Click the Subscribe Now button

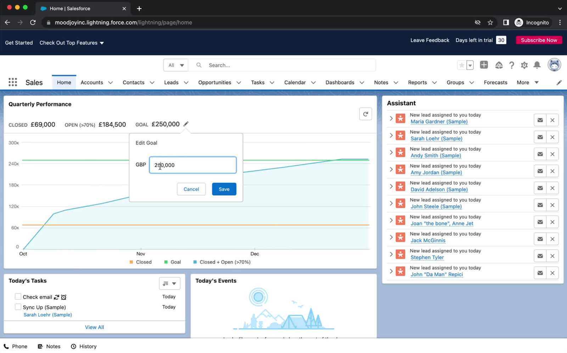[539, 40]
